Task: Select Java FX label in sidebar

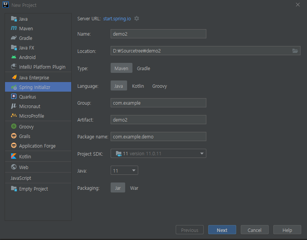Action: tap(27, 48)
